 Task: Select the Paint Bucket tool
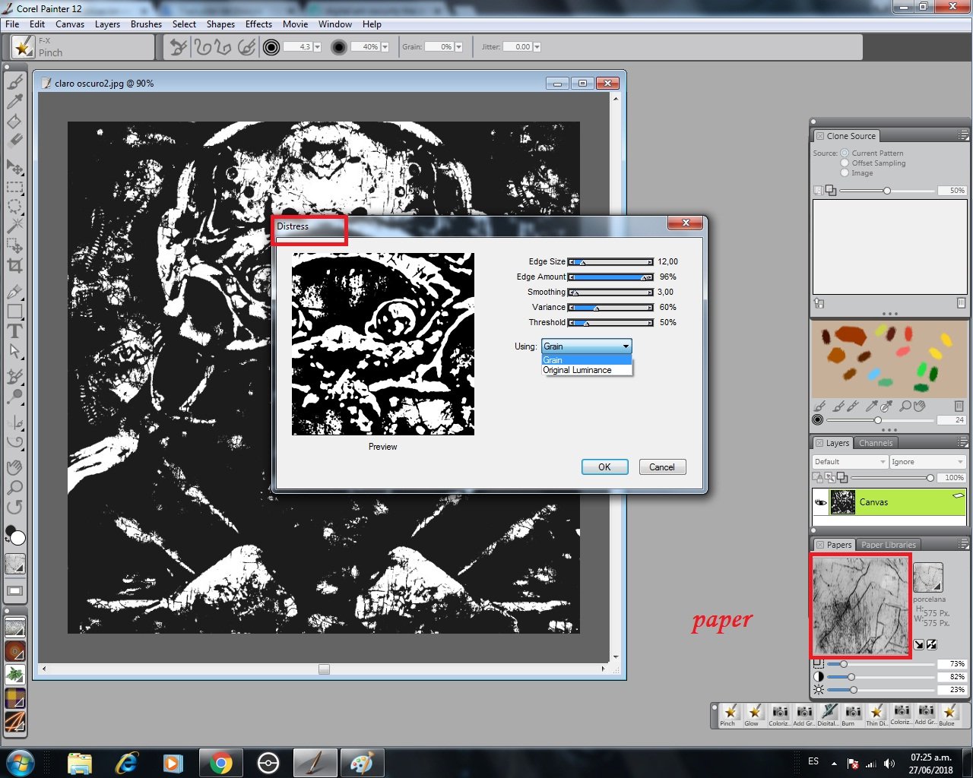click(15, 122)
